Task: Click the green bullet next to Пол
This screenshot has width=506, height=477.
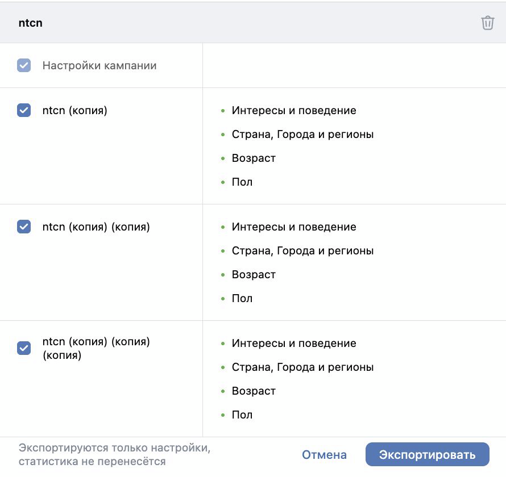Action: pos(223,182)
